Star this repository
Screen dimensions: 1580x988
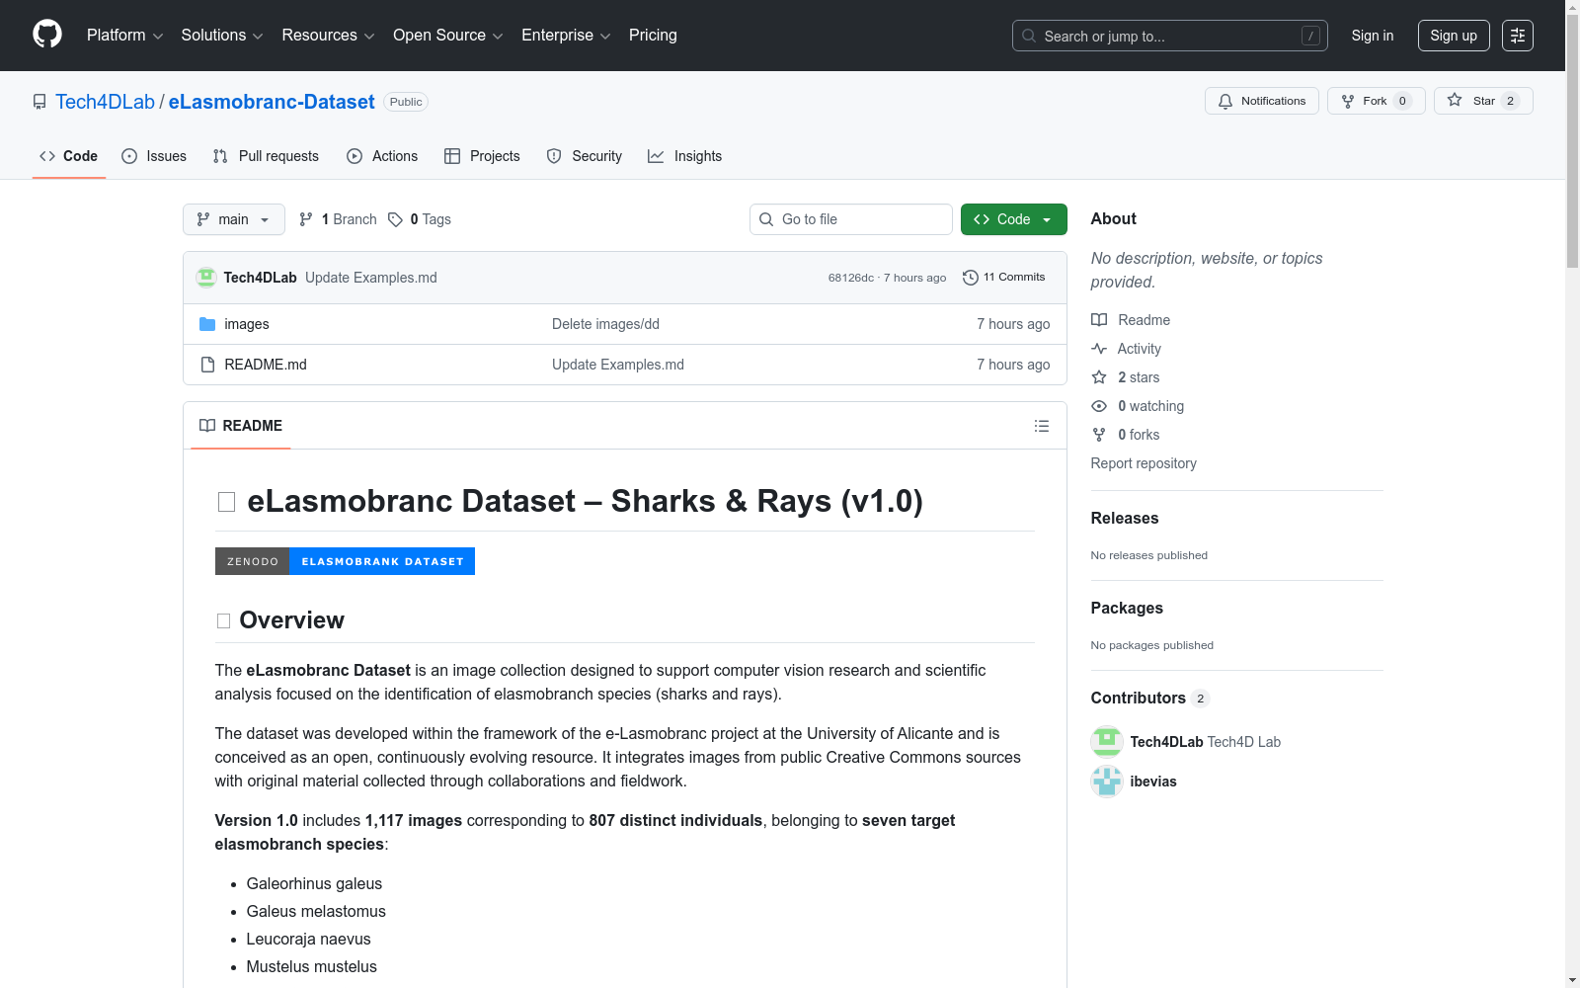pyautogui.click(x=1483, y=101)
